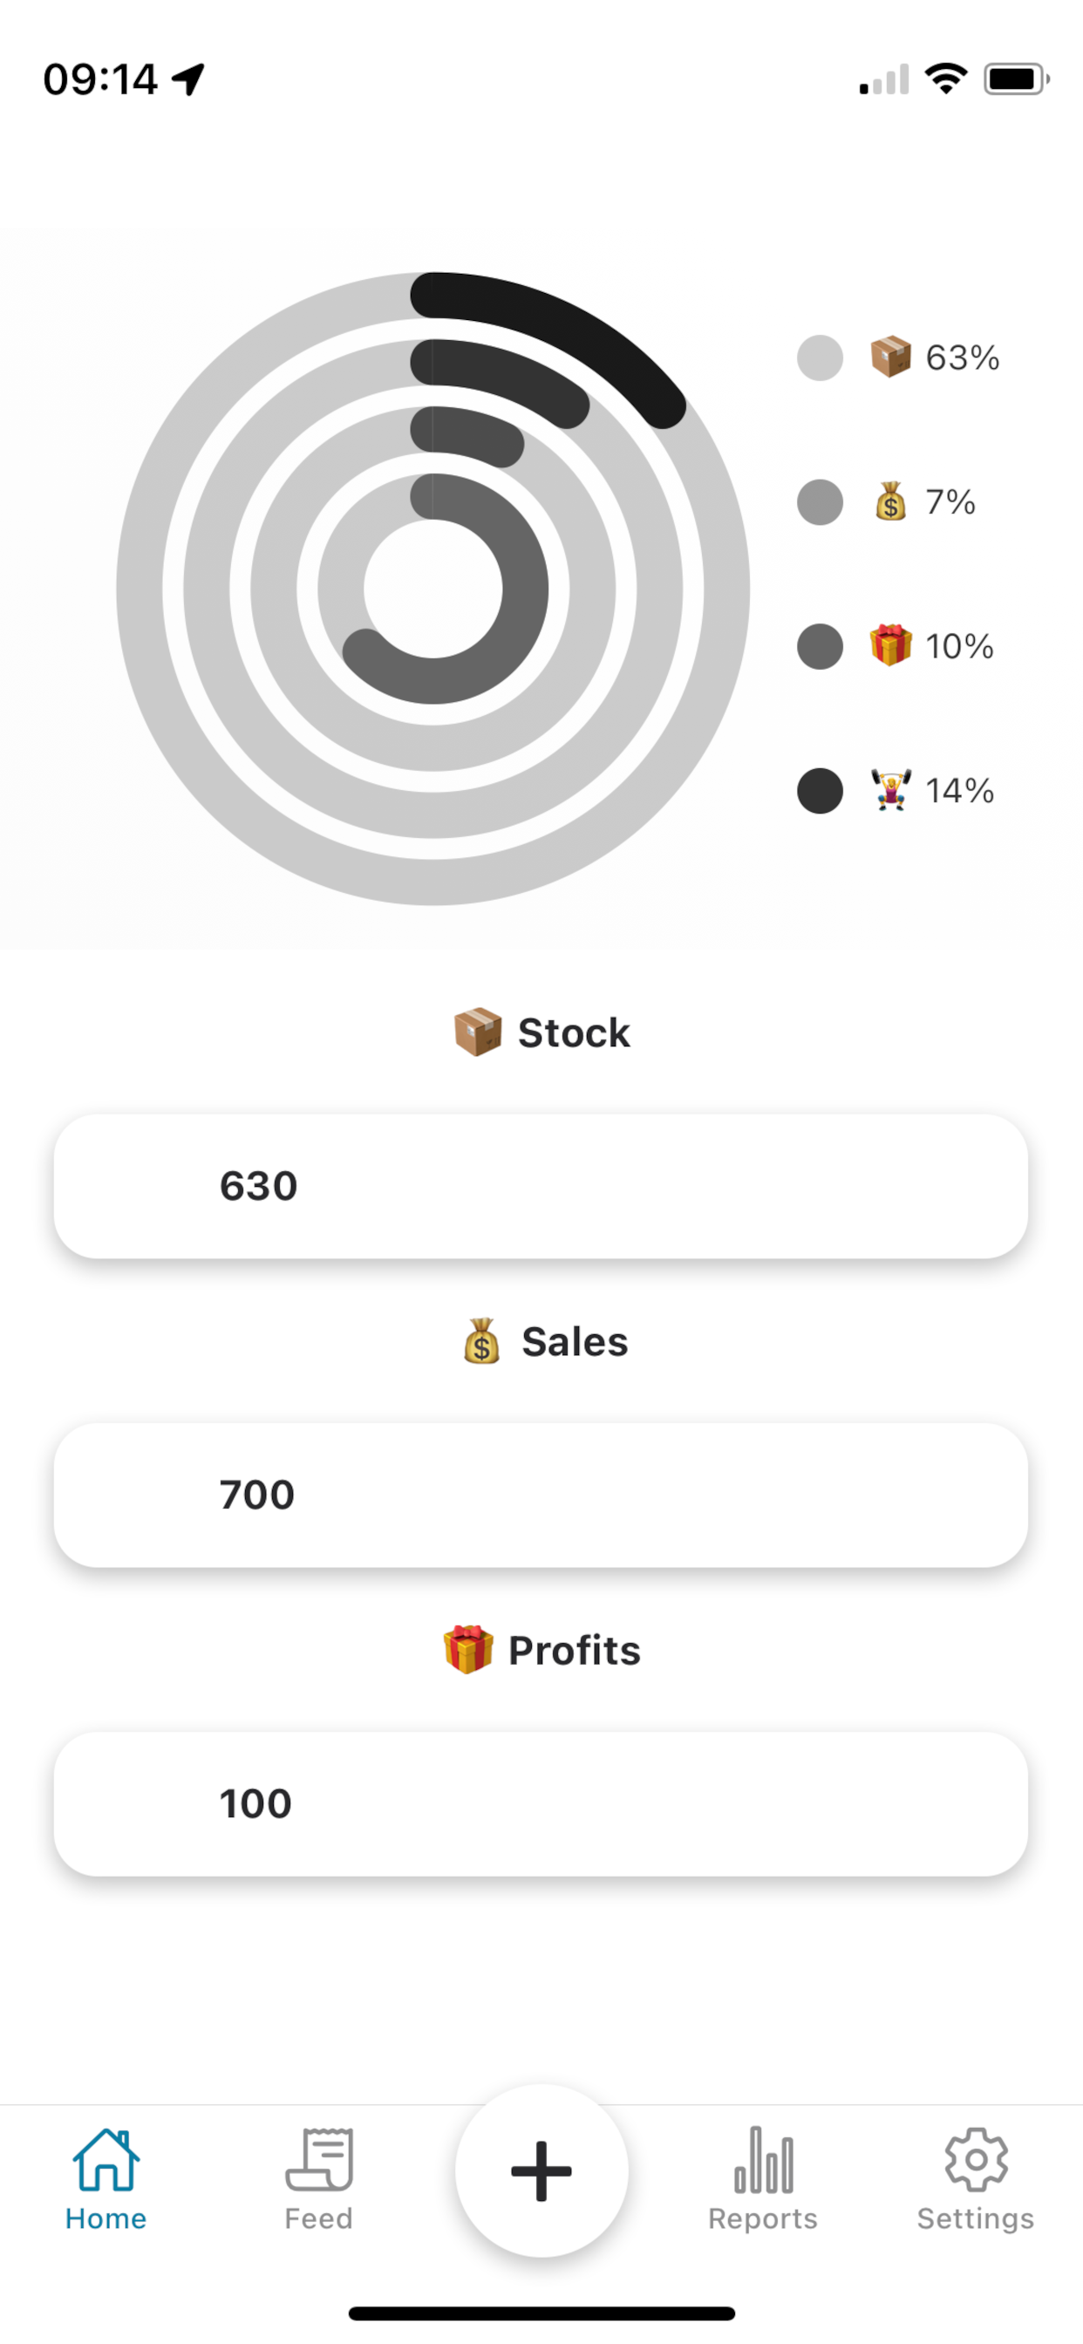Tap the money bag icon in Sales heading

click(x=481, y=1341)
